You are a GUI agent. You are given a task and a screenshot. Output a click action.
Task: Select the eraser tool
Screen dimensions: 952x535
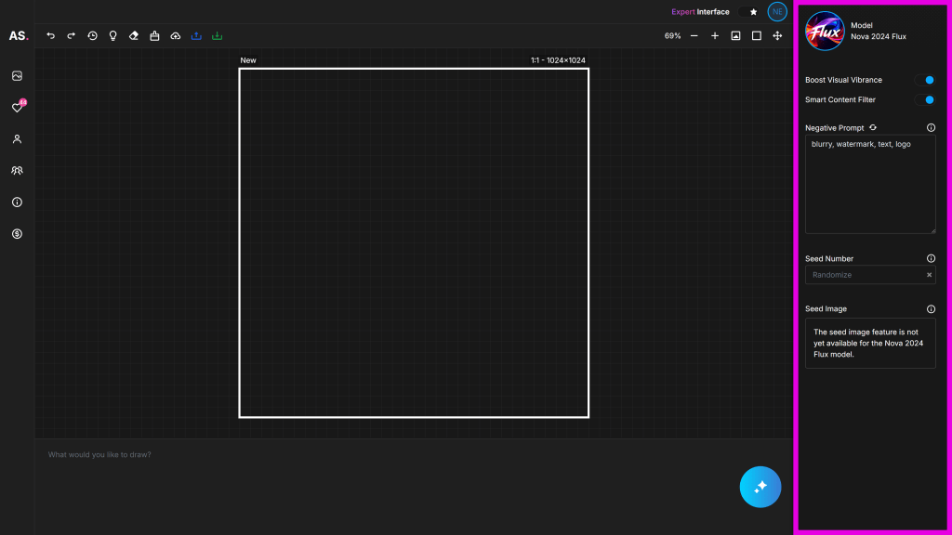[134, 36]
